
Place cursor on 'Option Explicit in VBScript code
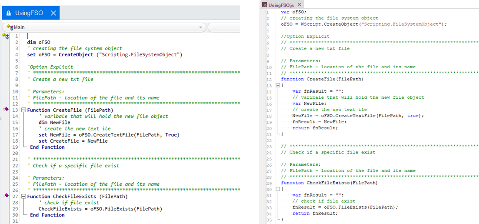pos(50,67)
